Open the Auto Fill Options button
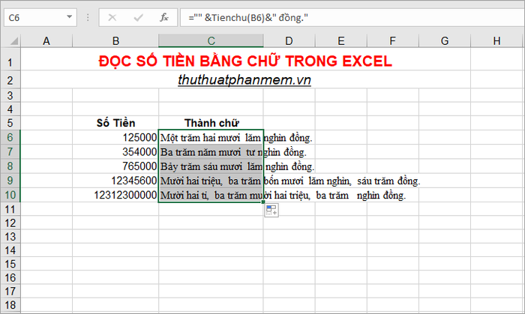The width and height of the screenshot is (525, 314). 271,211
